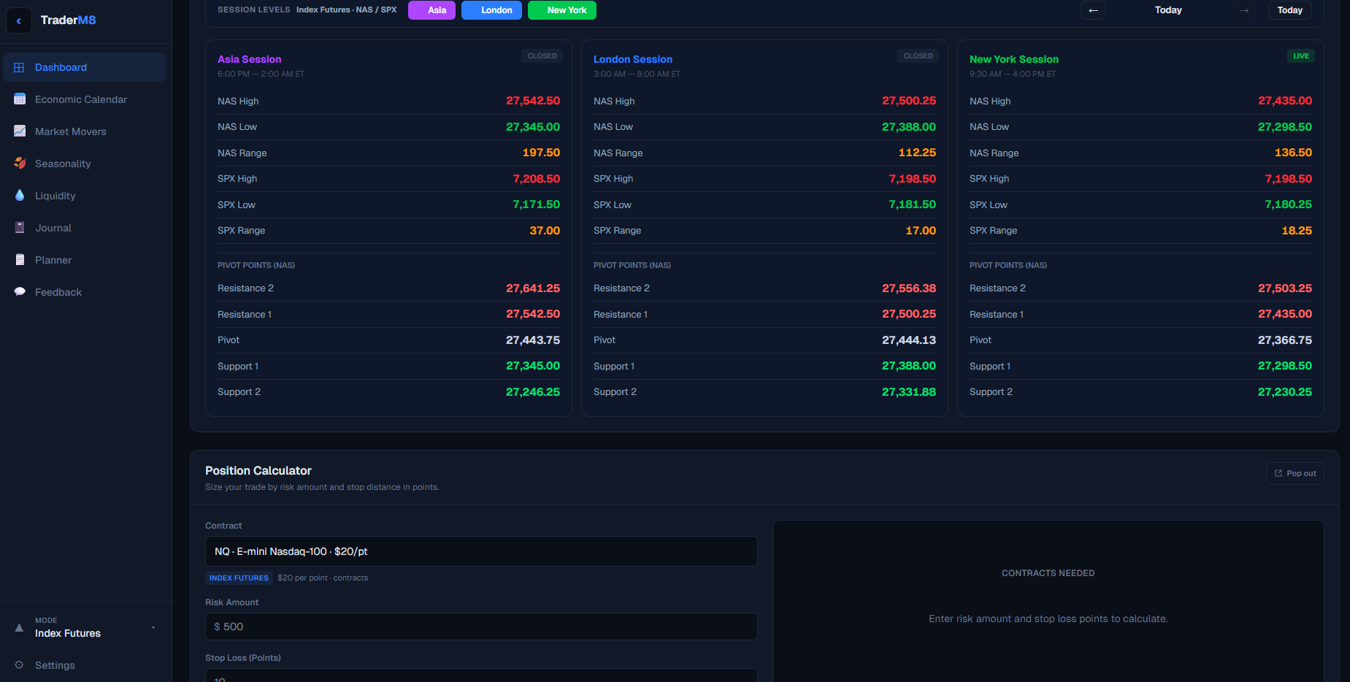Viewport: 1350px width, 682px height.
Task: Click the Planner notepad icon
Action: [20, 260]
